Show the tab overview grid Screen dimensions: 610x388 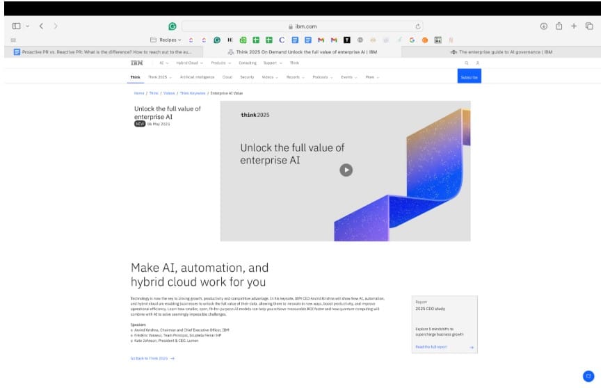point(589,26)
